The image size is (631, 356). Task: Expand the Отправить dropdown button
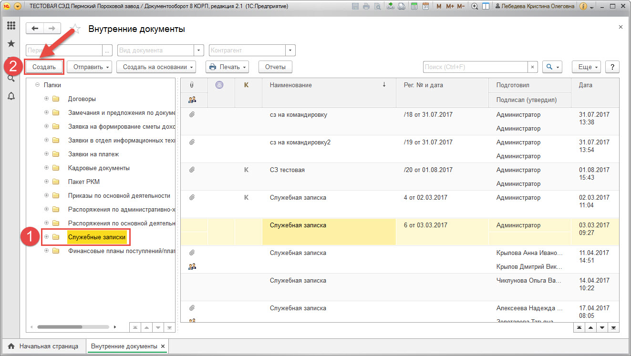(89, 67)
